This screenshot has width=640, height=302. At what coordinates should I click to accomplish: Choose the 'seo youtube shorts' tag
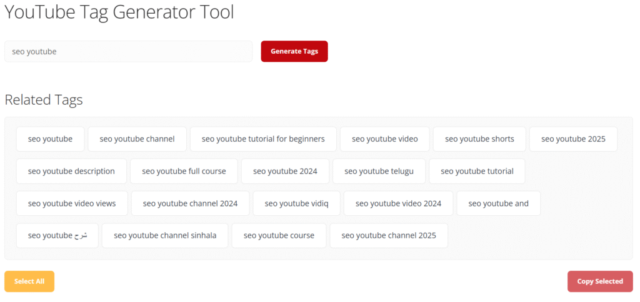[x=479, y=139]
